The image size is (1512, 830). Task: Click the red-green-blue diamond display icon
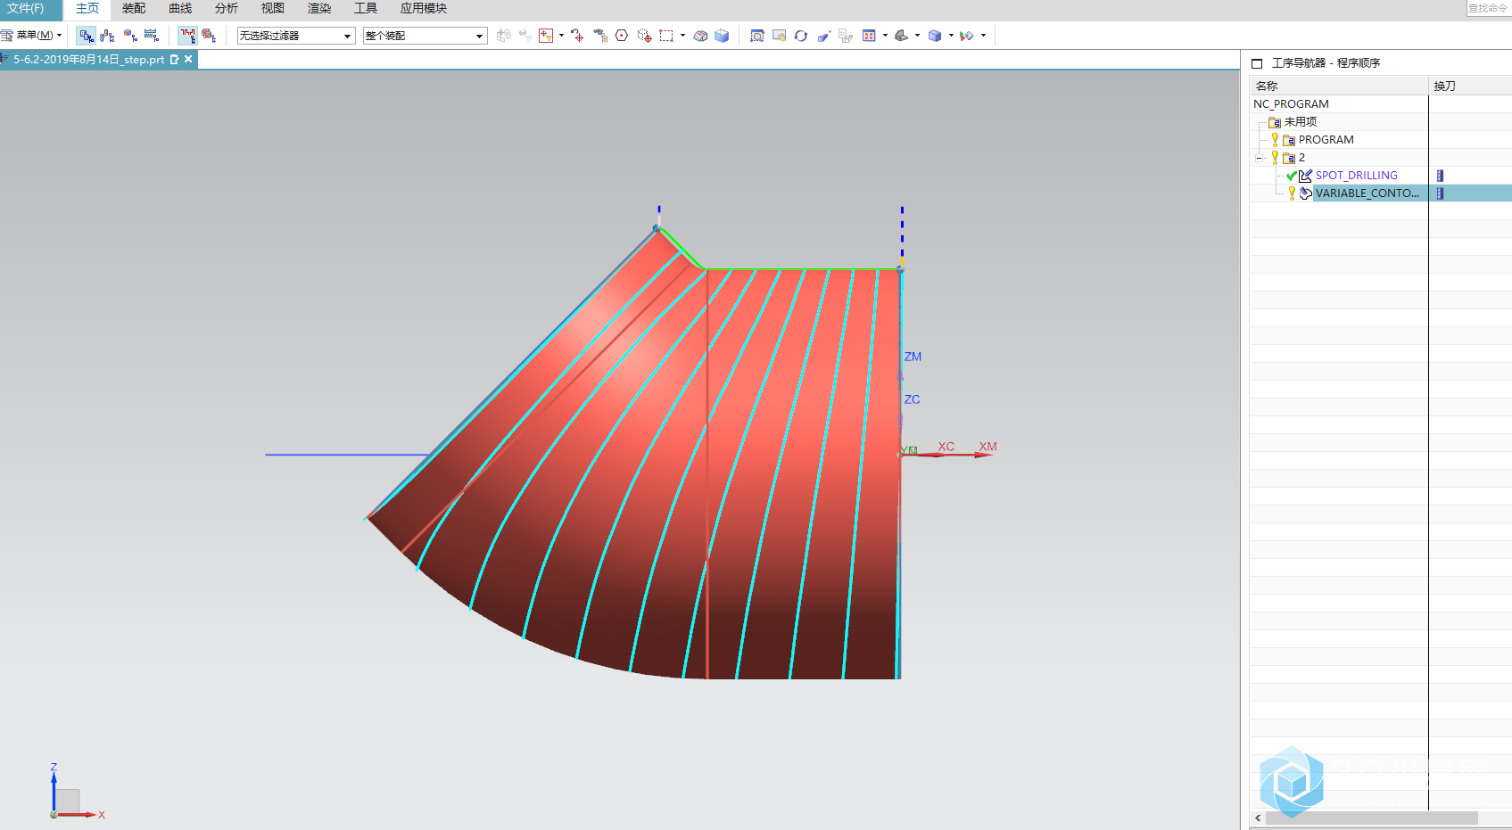click(967, 36)
